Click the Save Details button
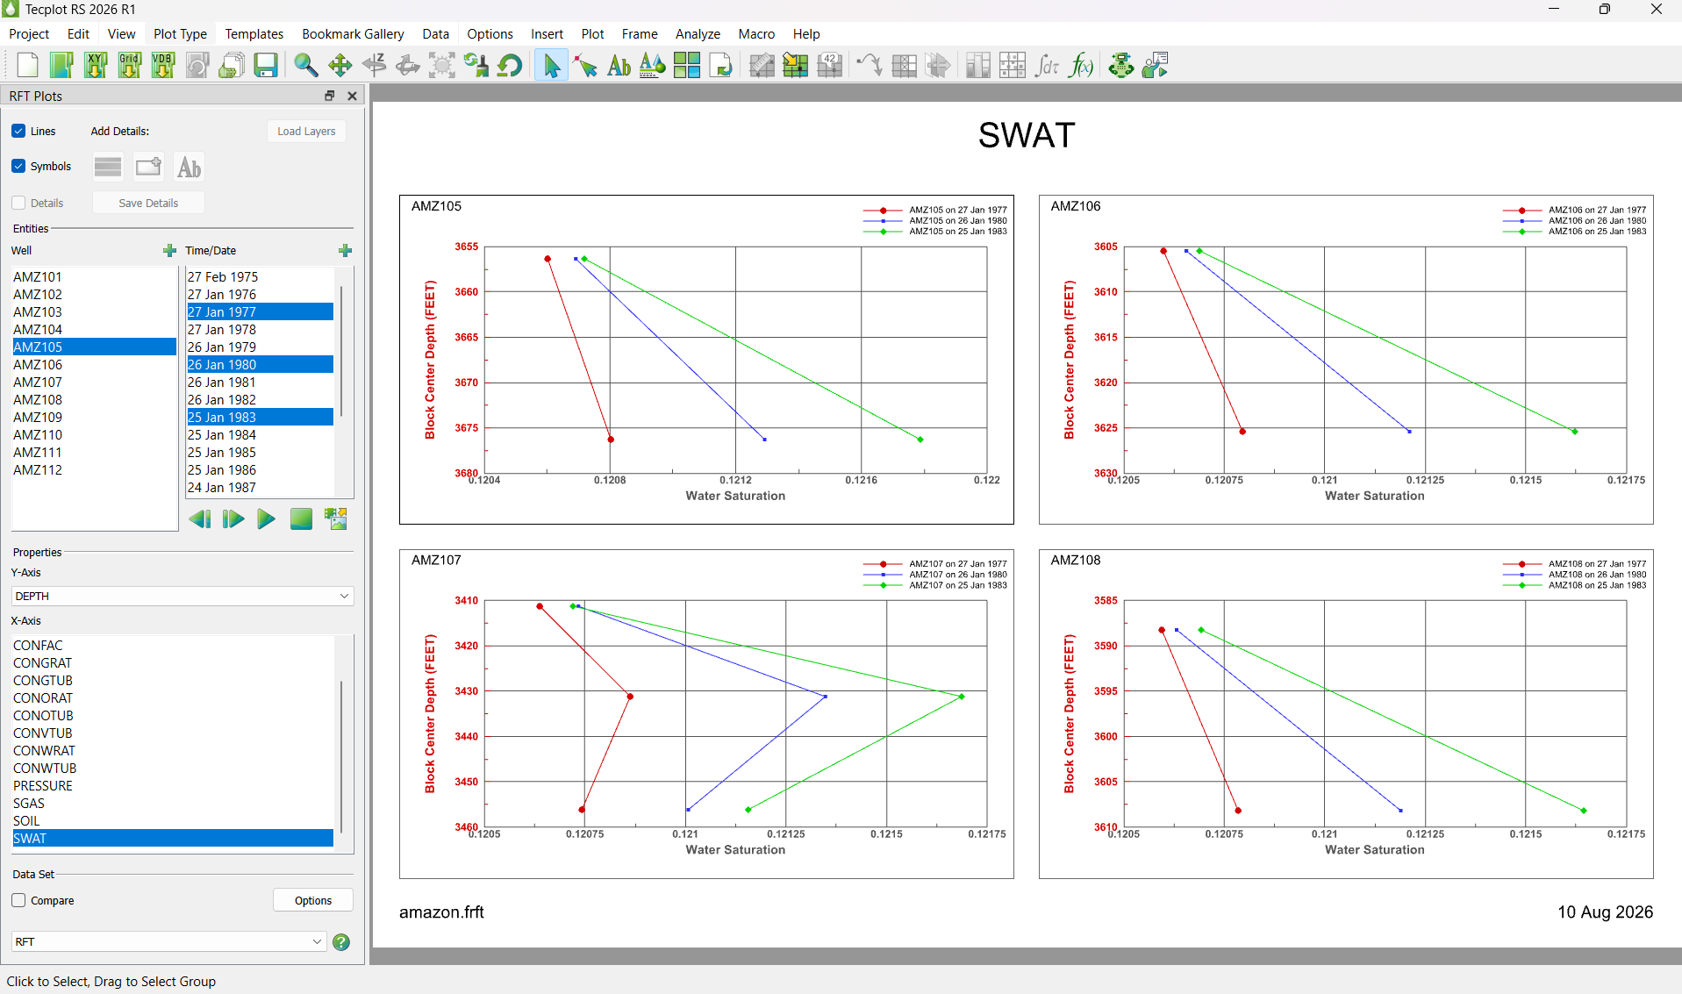This screenshot has width=1682, height=994. point(148,203)
